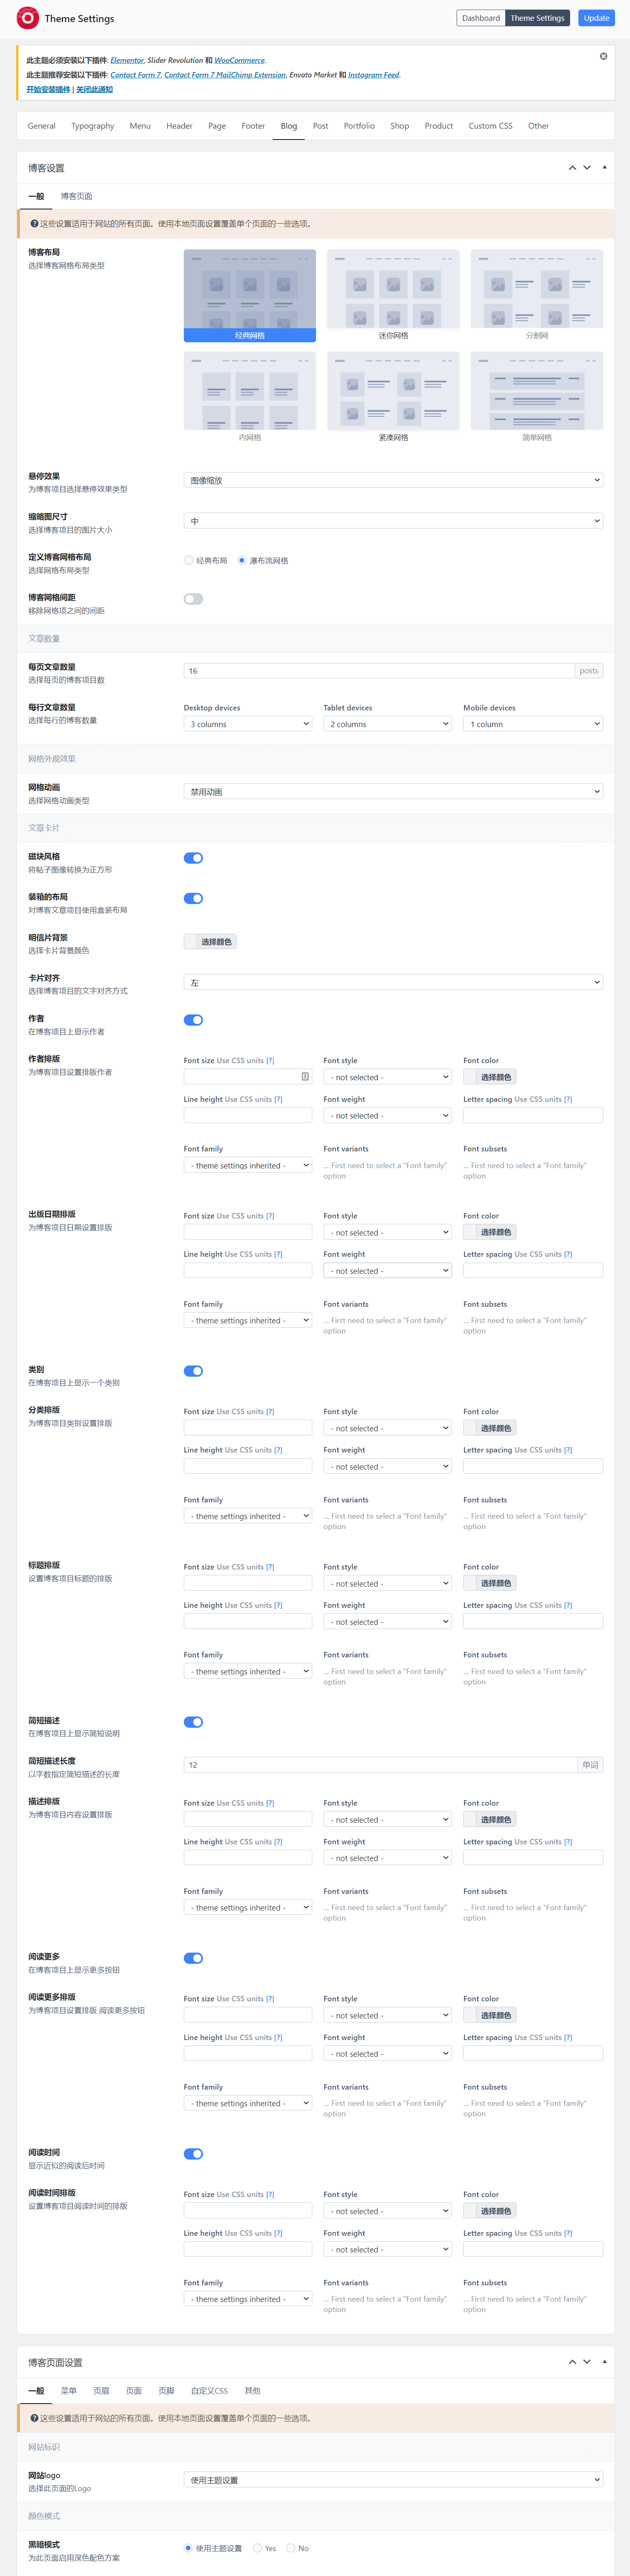
Task: Collapse the 博客页面设置 panel with the triangle icon
Action: (x=604, y=2361)
